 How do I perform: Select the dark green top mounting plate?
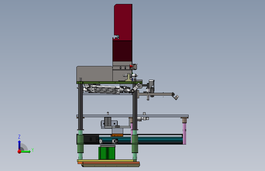click(109, 83)
